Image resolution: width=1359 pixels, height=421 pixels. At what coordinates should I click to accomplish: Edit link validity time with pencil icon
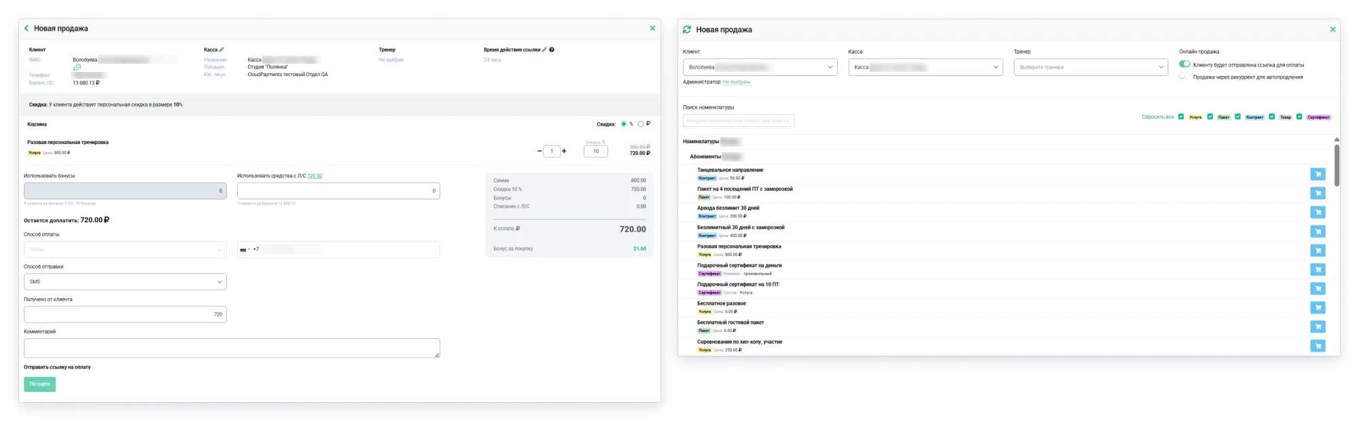tap(544, 50)
